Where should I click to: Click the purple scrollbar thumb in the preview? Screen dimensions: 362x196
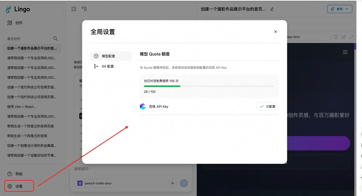click(x=355, y=47)
